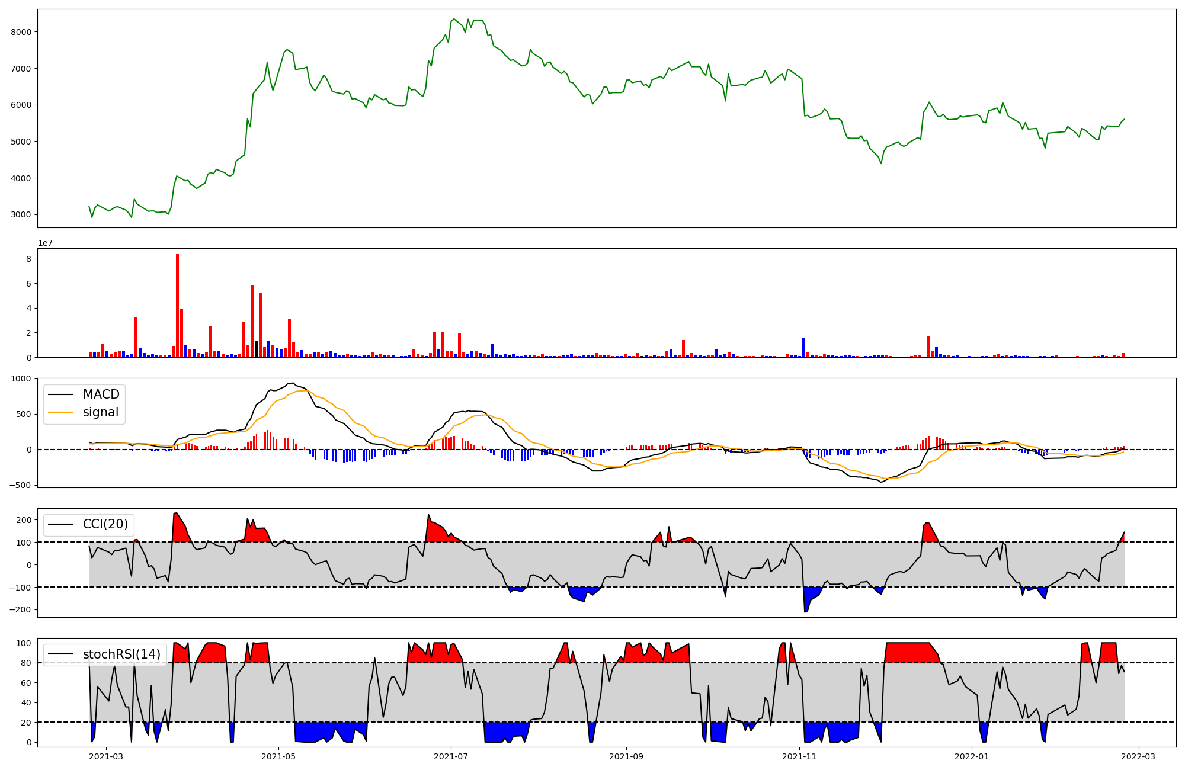Viewport: 1185px width, 770px height.
Task: Click the 8000 price axis tick label
Action: tap(21, 32)
